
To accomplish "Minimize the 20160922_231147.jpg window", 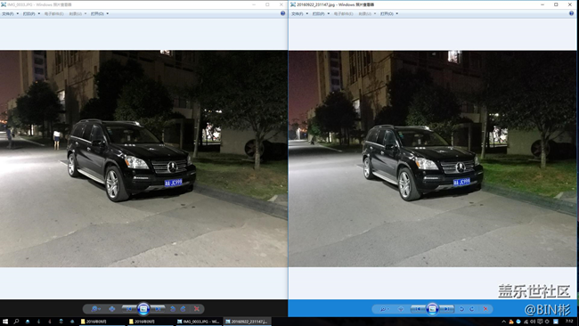I will pos(542,4).
